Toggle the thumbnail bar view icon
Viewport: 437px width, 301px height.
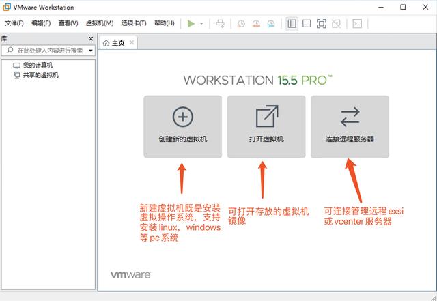point(307,24)
